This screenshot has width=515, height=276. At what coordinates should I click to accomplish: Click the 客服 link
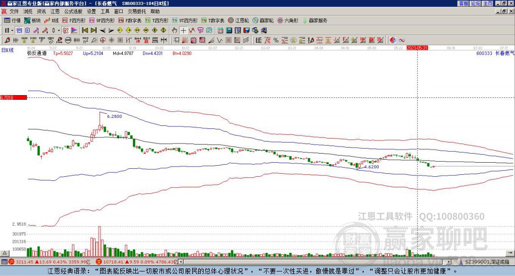click(x=464, y=4)
